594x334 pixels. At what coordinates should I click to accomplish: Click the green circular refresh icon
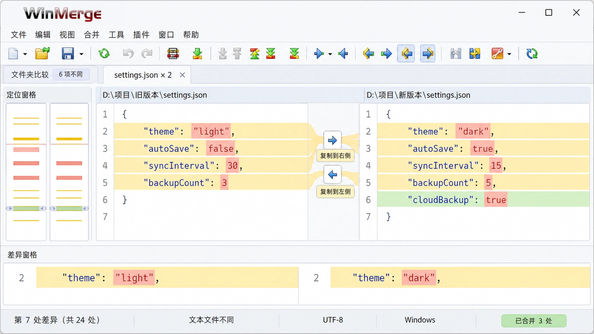pyautogui.click(x=104, y=54)
